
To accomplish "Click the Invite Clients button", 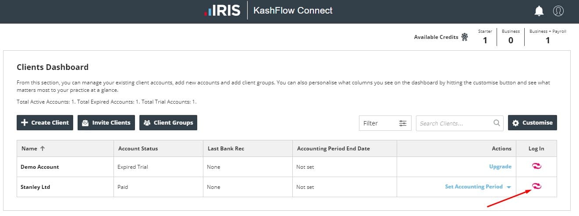I will pyautogui.click(x=106, y=123).
